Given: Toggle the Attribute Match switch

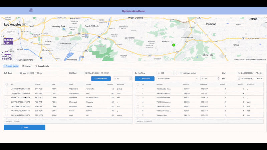Looking at the screenshot, I should click(180, 73).
